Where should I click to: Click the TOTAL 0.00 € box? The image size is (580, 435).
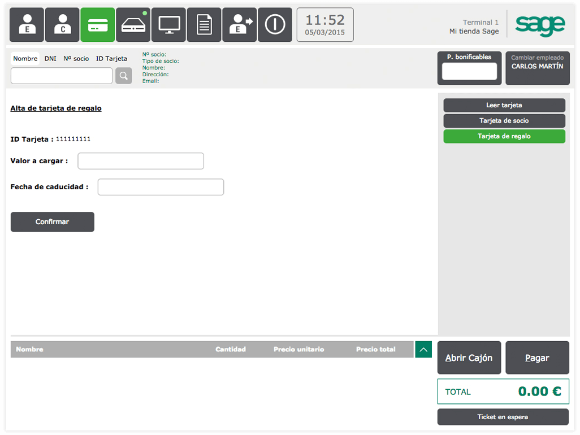(503, 391)
